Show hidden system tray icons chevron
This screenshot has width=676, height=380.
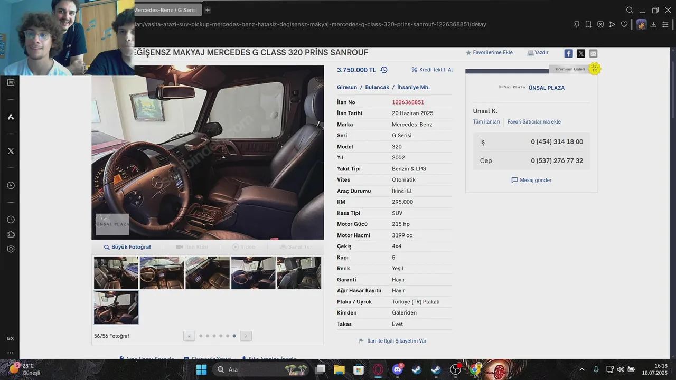click(582, 369)
